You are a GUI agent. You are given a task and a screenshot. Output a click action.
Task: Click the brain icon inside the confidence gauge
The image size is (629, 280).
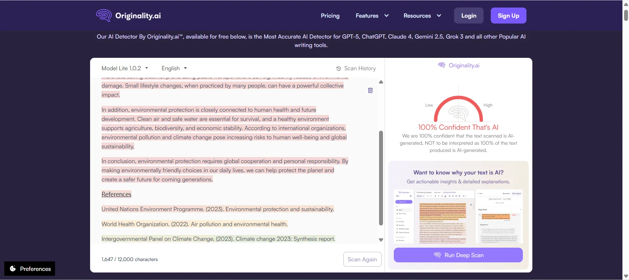tap(458, 113)
